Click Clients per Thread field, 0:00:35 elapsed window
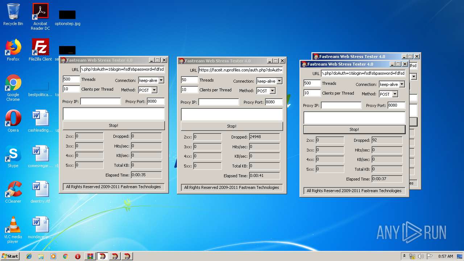The image size is (464, 261). [x=71, y=89]
